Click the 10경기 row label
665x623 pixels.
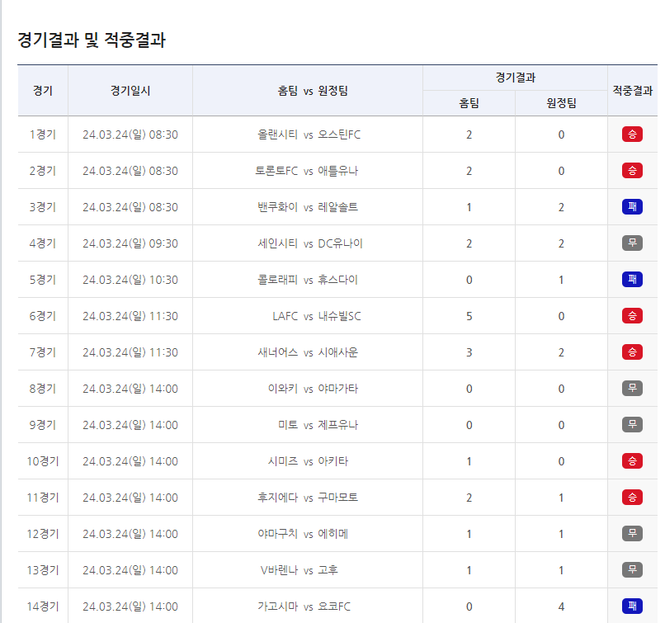[x=43, y=461]
